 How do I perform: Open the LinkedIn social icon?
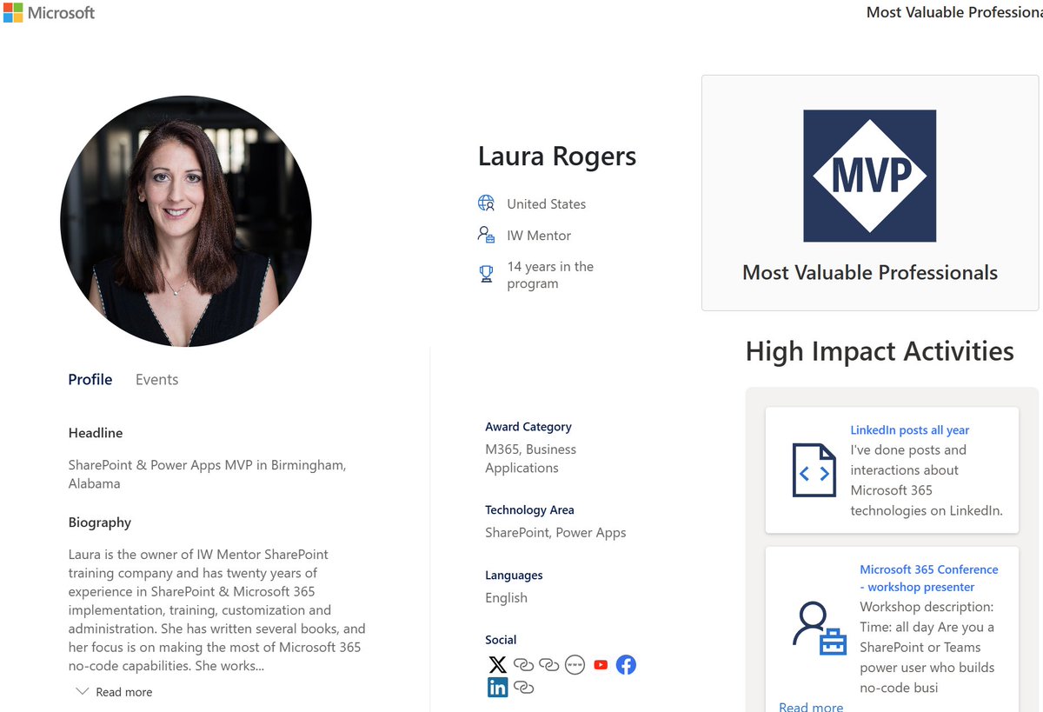click(497, 688)
